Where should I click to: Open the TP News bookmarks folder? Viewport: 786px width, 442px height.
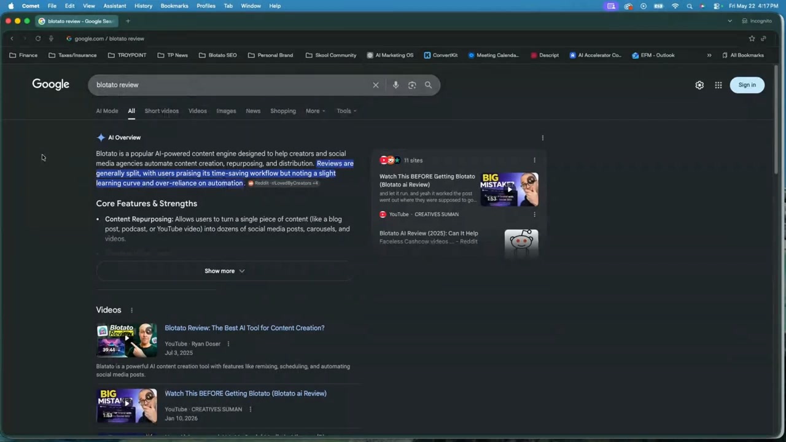[x=173, y=55]
